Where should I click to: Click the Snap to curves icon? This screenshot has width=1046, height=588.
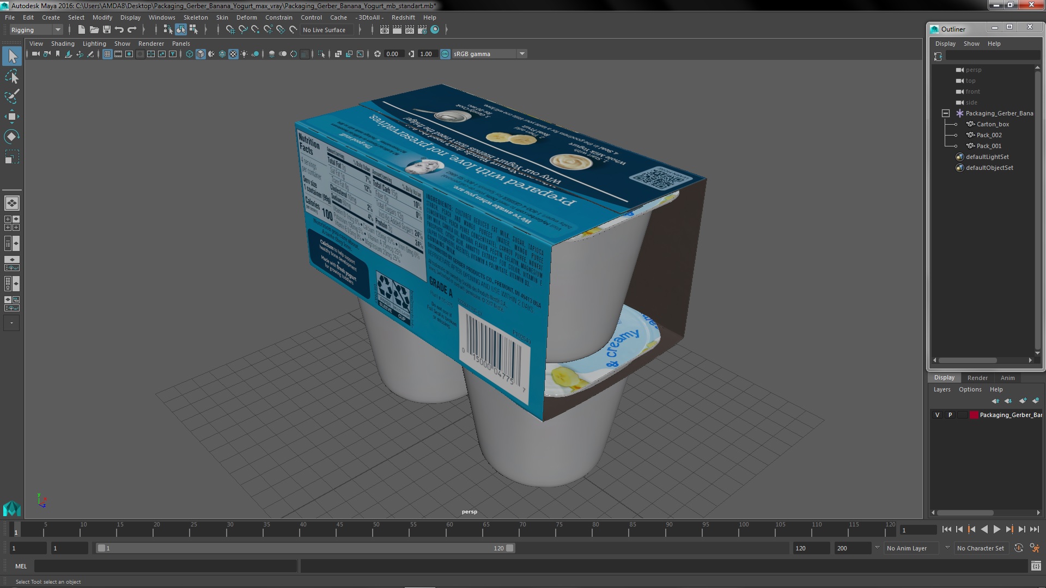[x=243, y=30]
